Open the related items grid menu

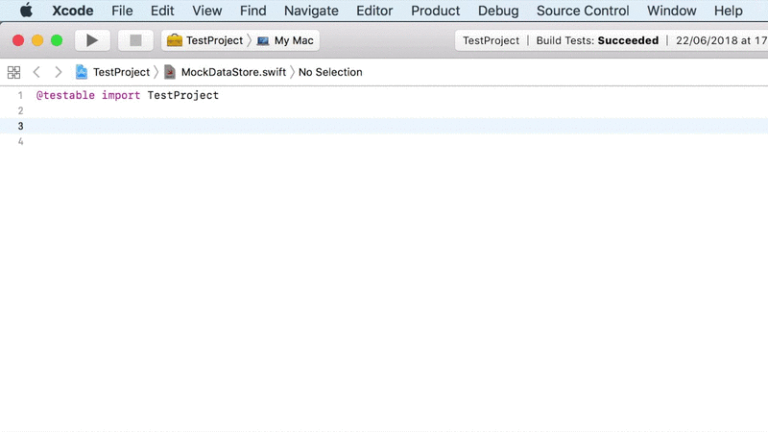(13, 72)
